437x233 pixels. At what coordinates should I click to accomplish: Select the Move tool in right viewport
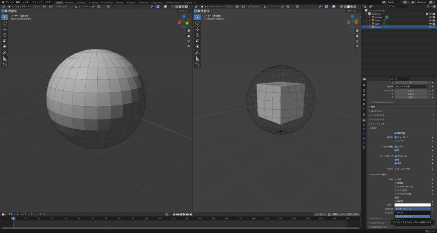click(198, 29)
